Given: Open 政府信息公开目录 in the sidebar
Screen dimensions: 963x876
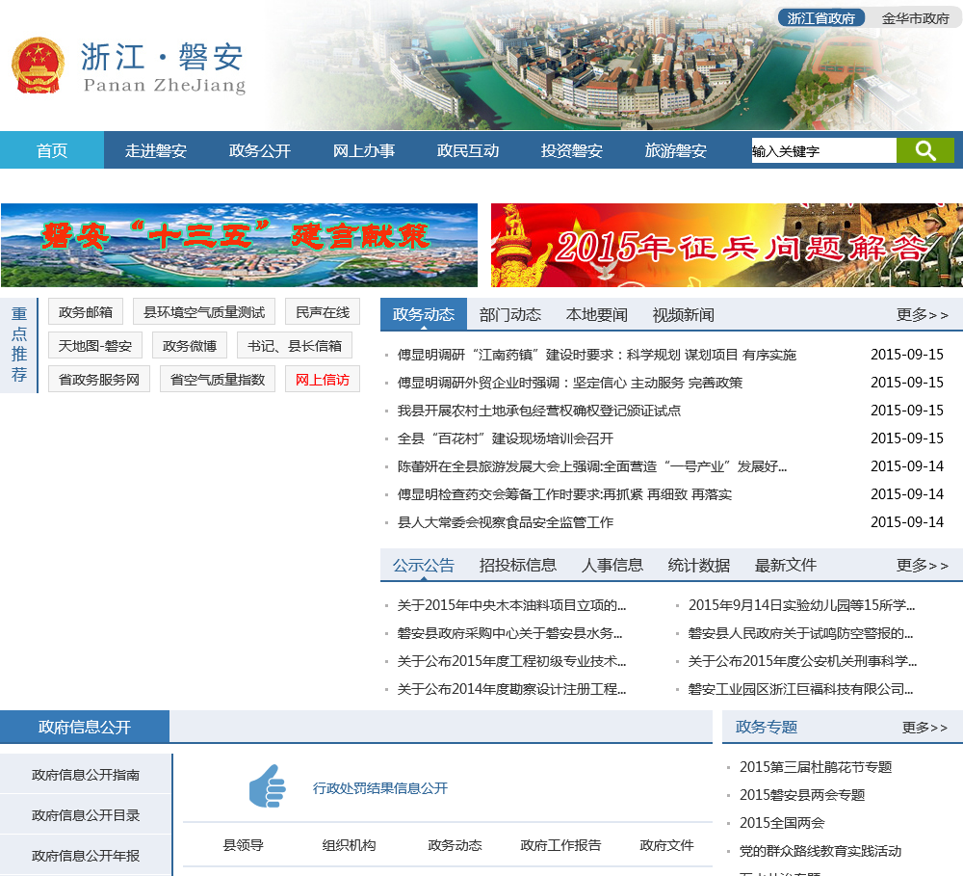Looking at the screenshot, I should coord(86,815).
